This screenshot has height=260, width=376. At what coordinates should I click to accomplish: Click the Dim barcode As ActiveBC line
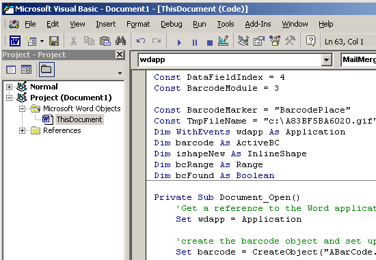[x=217, y=143]
